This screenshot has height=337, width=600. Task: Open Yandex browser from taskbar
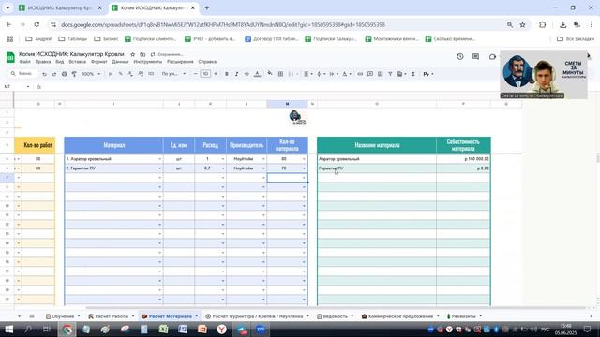tap(221, 329)
